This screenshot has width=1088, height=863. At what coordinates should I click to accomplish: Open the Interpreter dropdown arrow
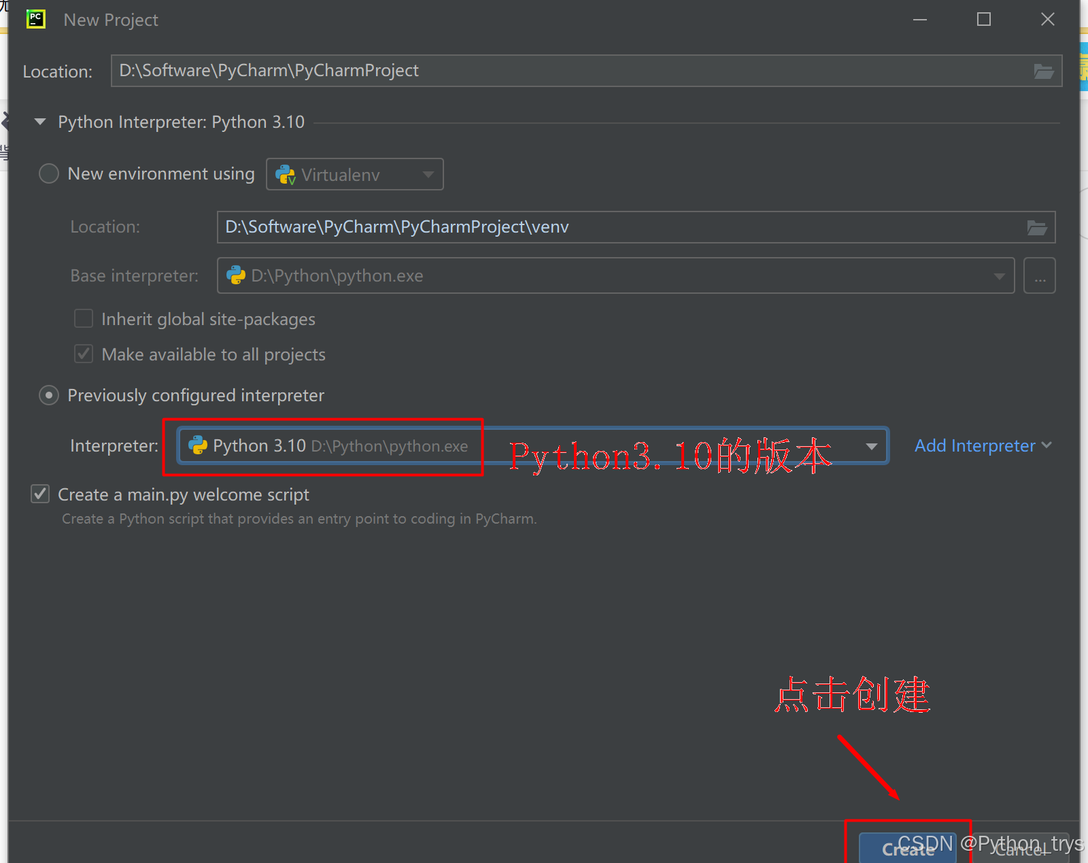[x=871, y=446]
